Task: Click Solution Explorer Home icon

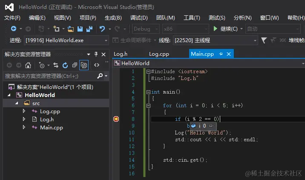Action: [28, 65]
